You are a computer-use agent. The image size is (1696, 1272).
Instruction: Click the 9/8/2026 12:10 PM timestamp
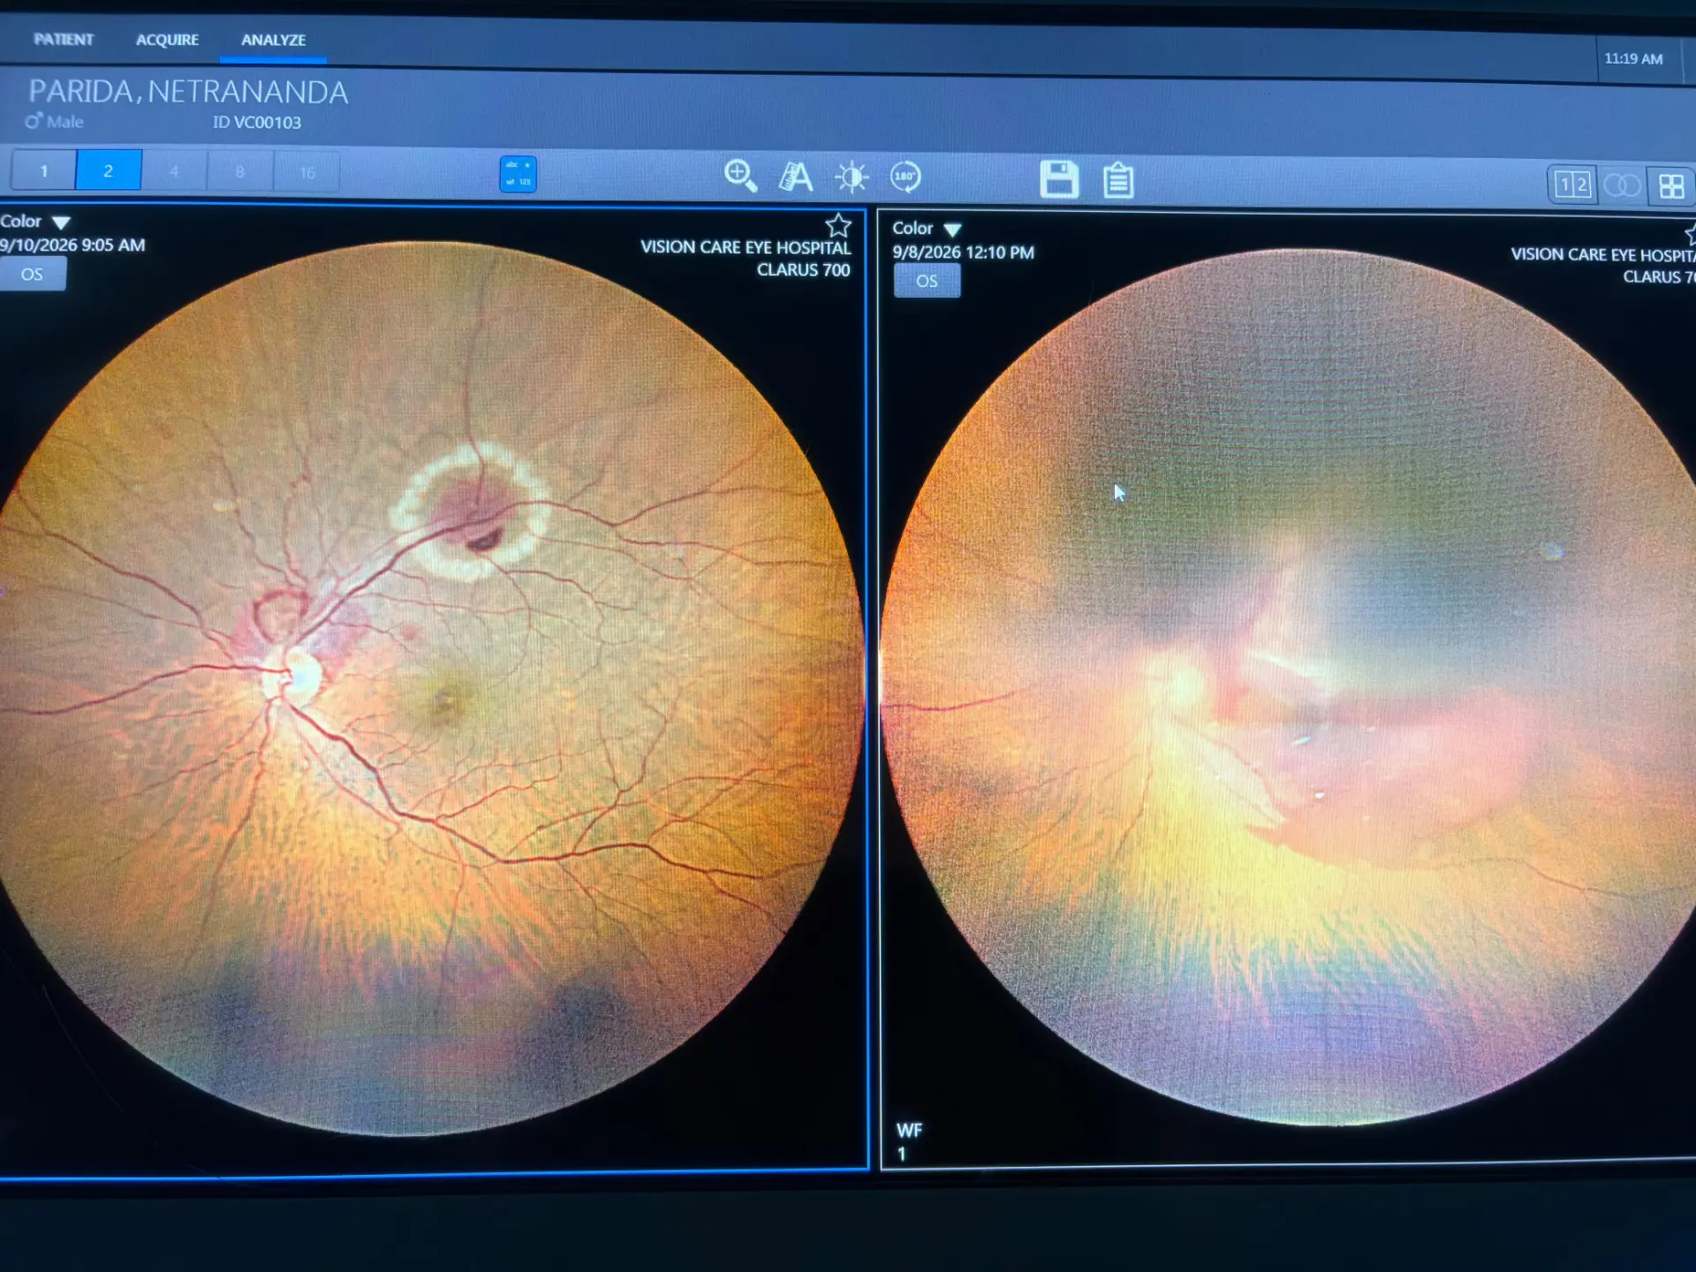[963, 253]
